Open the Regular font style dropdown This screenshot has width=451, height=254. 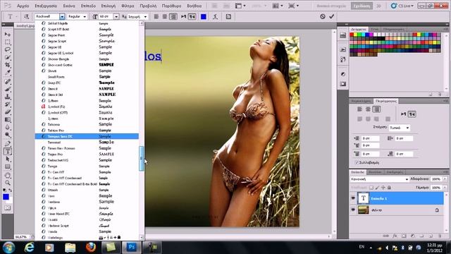[85, 17]
